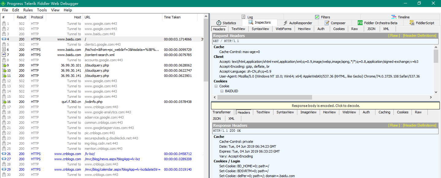Click the Inspectors tab icon
Image resolution: width=441 pixels, height=178 pixels.
[251, 23]
